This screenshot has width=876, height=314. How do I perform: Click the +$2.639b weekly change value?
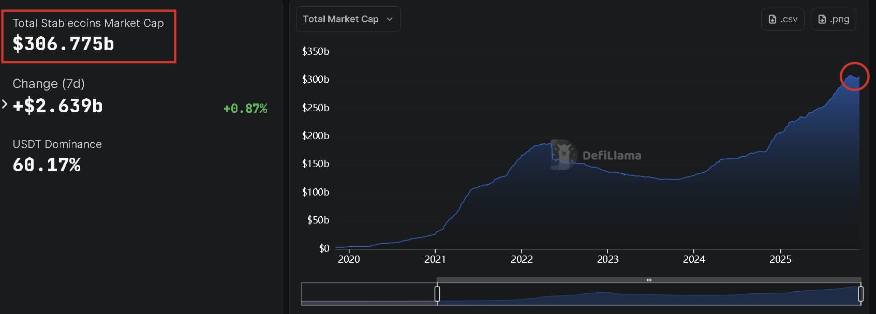[x=58, y=106]
